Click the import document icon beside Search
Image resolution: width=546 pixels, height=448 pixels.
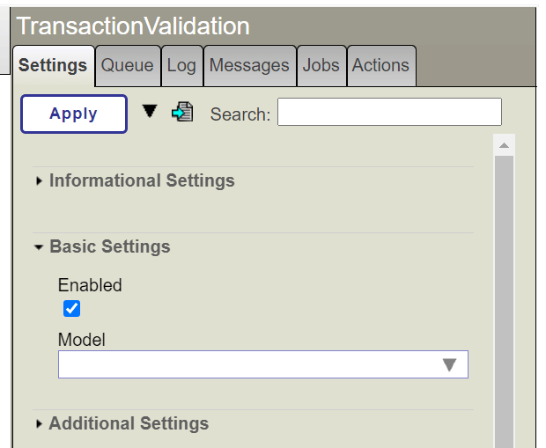pyautogui.click(x=182, y=113)
